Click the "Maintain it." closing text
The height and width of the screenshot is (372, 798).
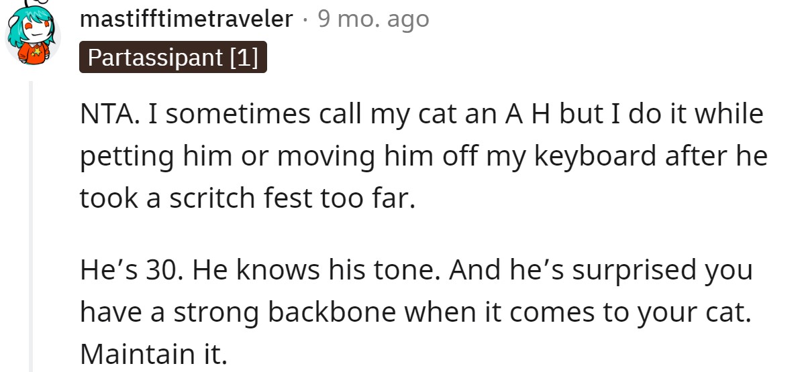click(154, 354)
